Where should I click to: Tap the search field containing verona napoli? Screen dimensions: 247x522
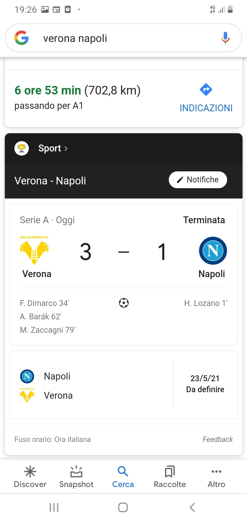point(117,38)
